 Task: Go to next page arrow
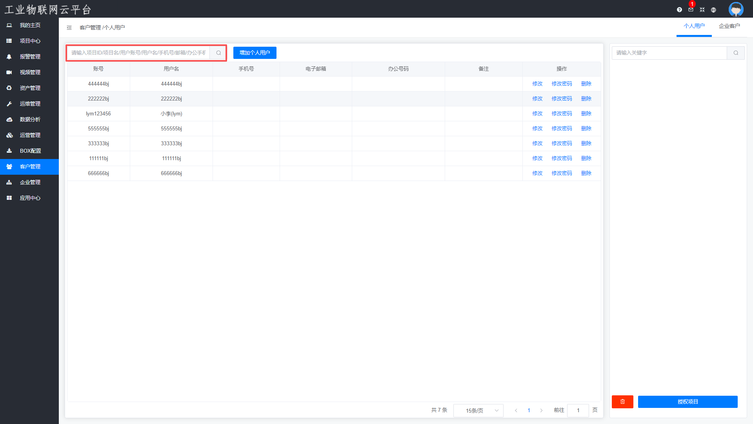pyautogui.click(x=541, y=410)
